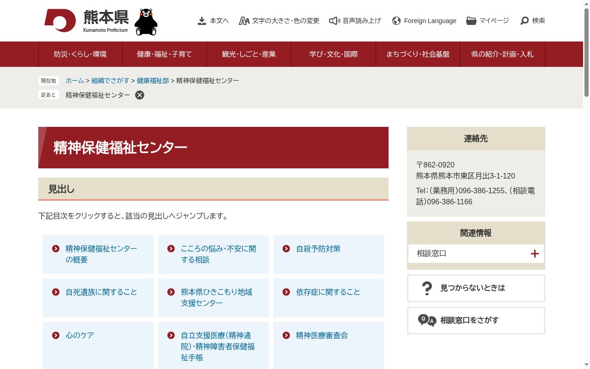This screenshot has height=369, width=590.
Task: Open 文字の大きさ・色の変更 settings
Action: click(279, 21)
